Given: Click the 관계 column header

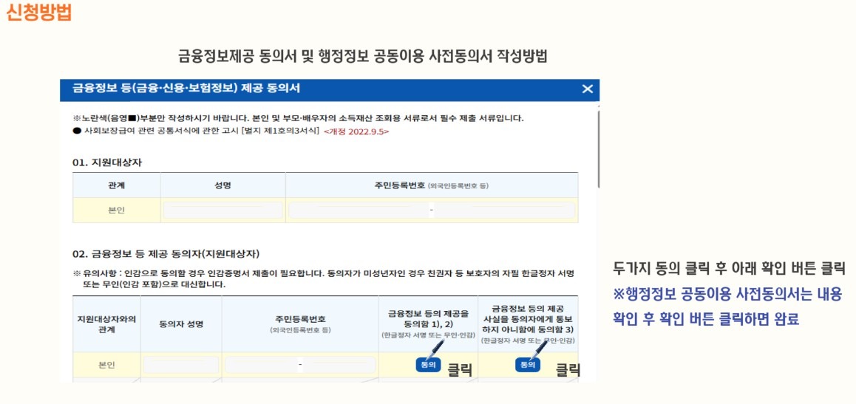Looking at the screenshot, I should tap(116, 185).
